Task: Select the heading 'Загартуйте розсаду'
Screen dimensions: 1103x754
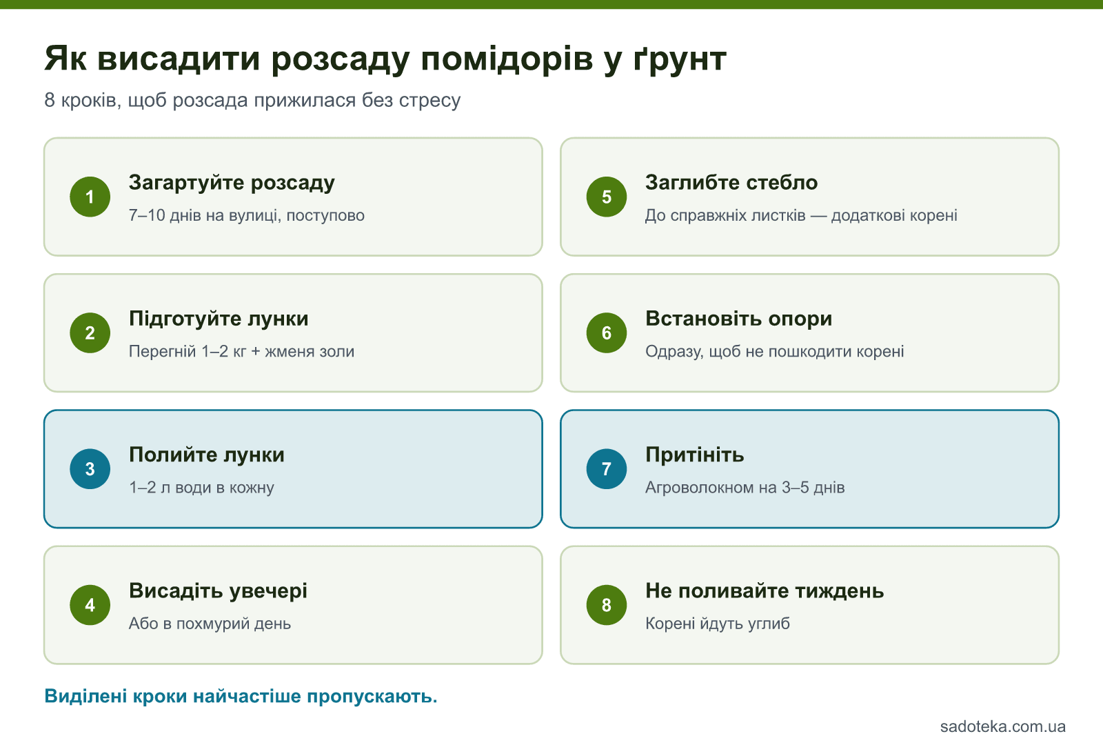Action: pos(232,183)
